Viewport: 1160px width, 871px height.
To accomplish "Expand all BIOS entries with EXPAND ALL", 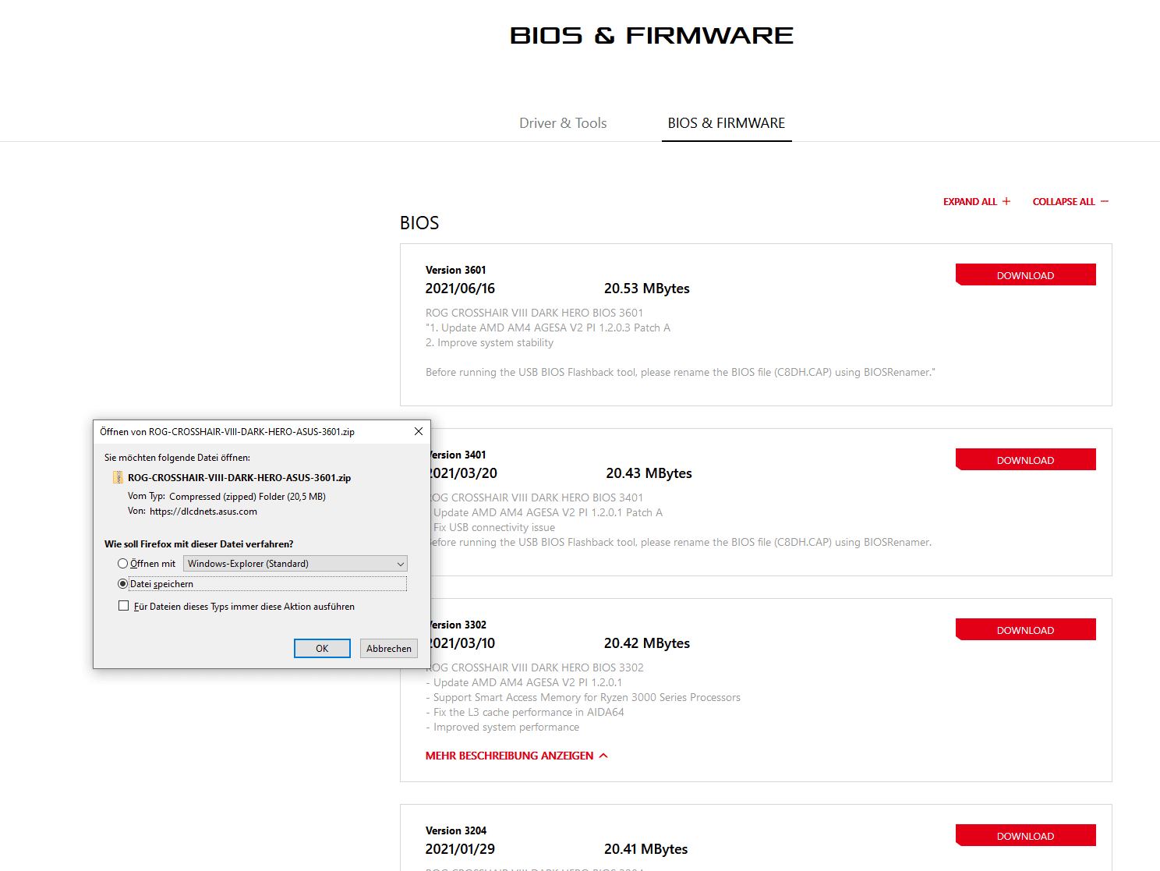I will pyautogui.click(x=977, y=202).
